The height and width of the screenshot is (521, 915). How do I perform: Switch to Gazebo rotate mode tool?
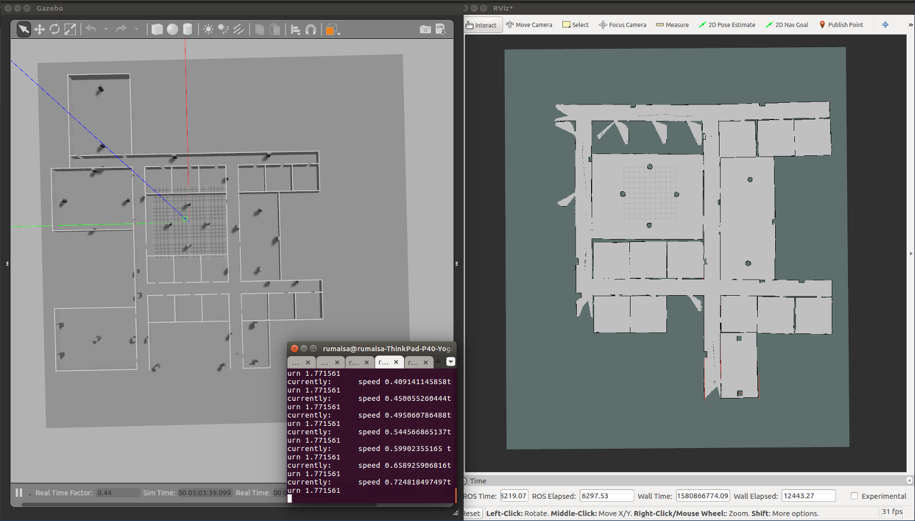click(x=54, y=29)
